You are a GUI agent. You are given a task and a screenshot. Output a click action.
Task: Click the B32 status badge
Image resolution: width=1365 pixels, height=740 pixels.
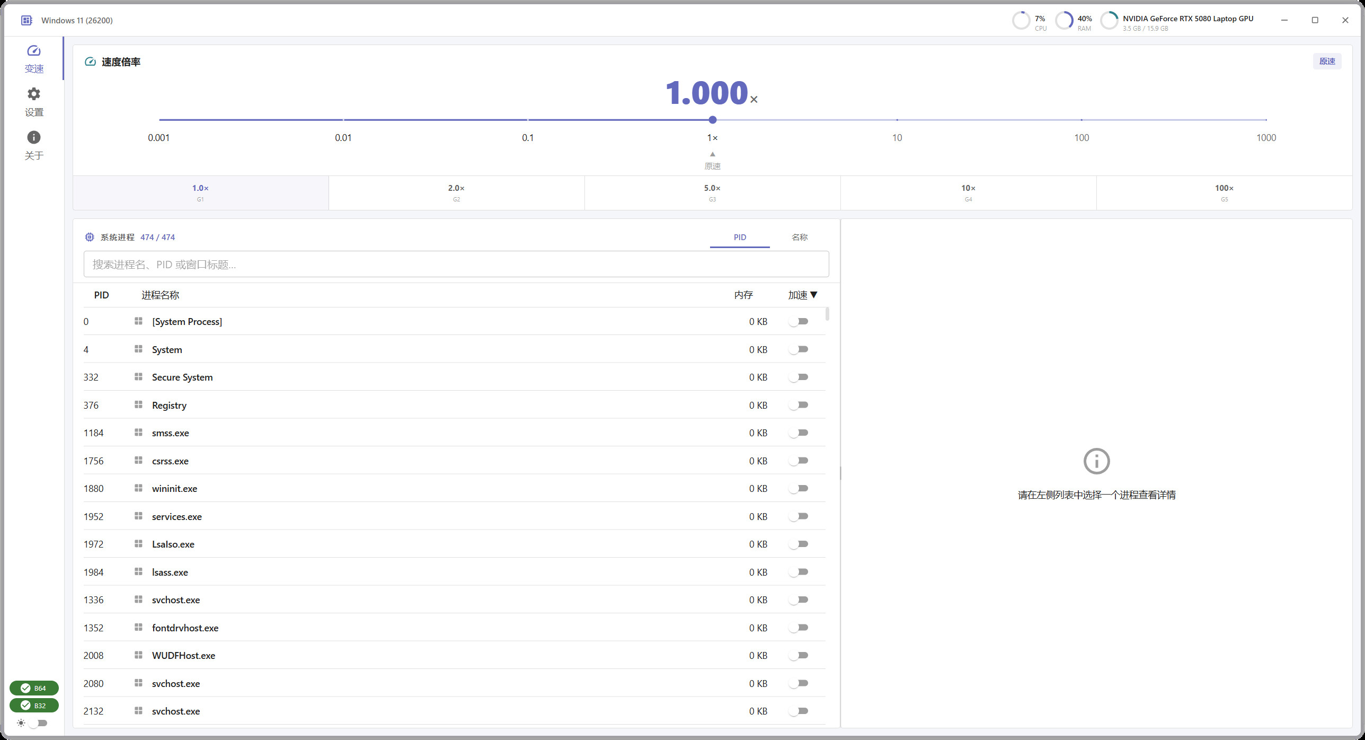pos(34,706)
